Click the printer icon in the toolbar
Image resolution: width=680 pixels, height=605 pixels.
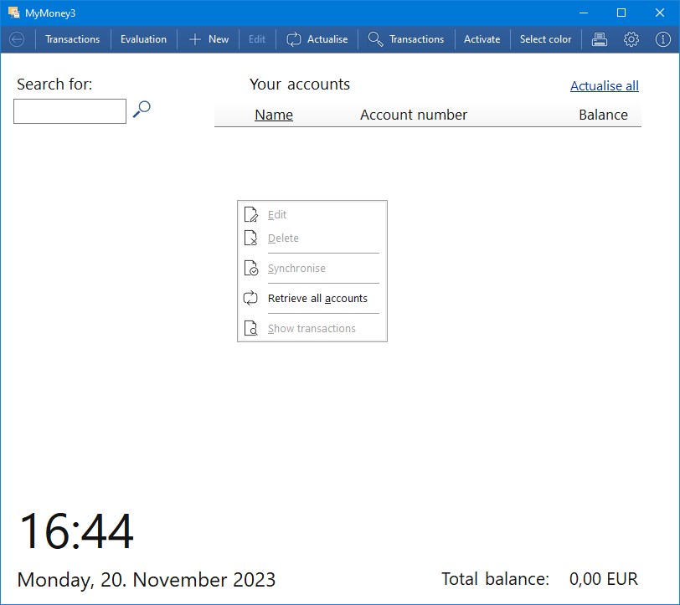point(599,38)
